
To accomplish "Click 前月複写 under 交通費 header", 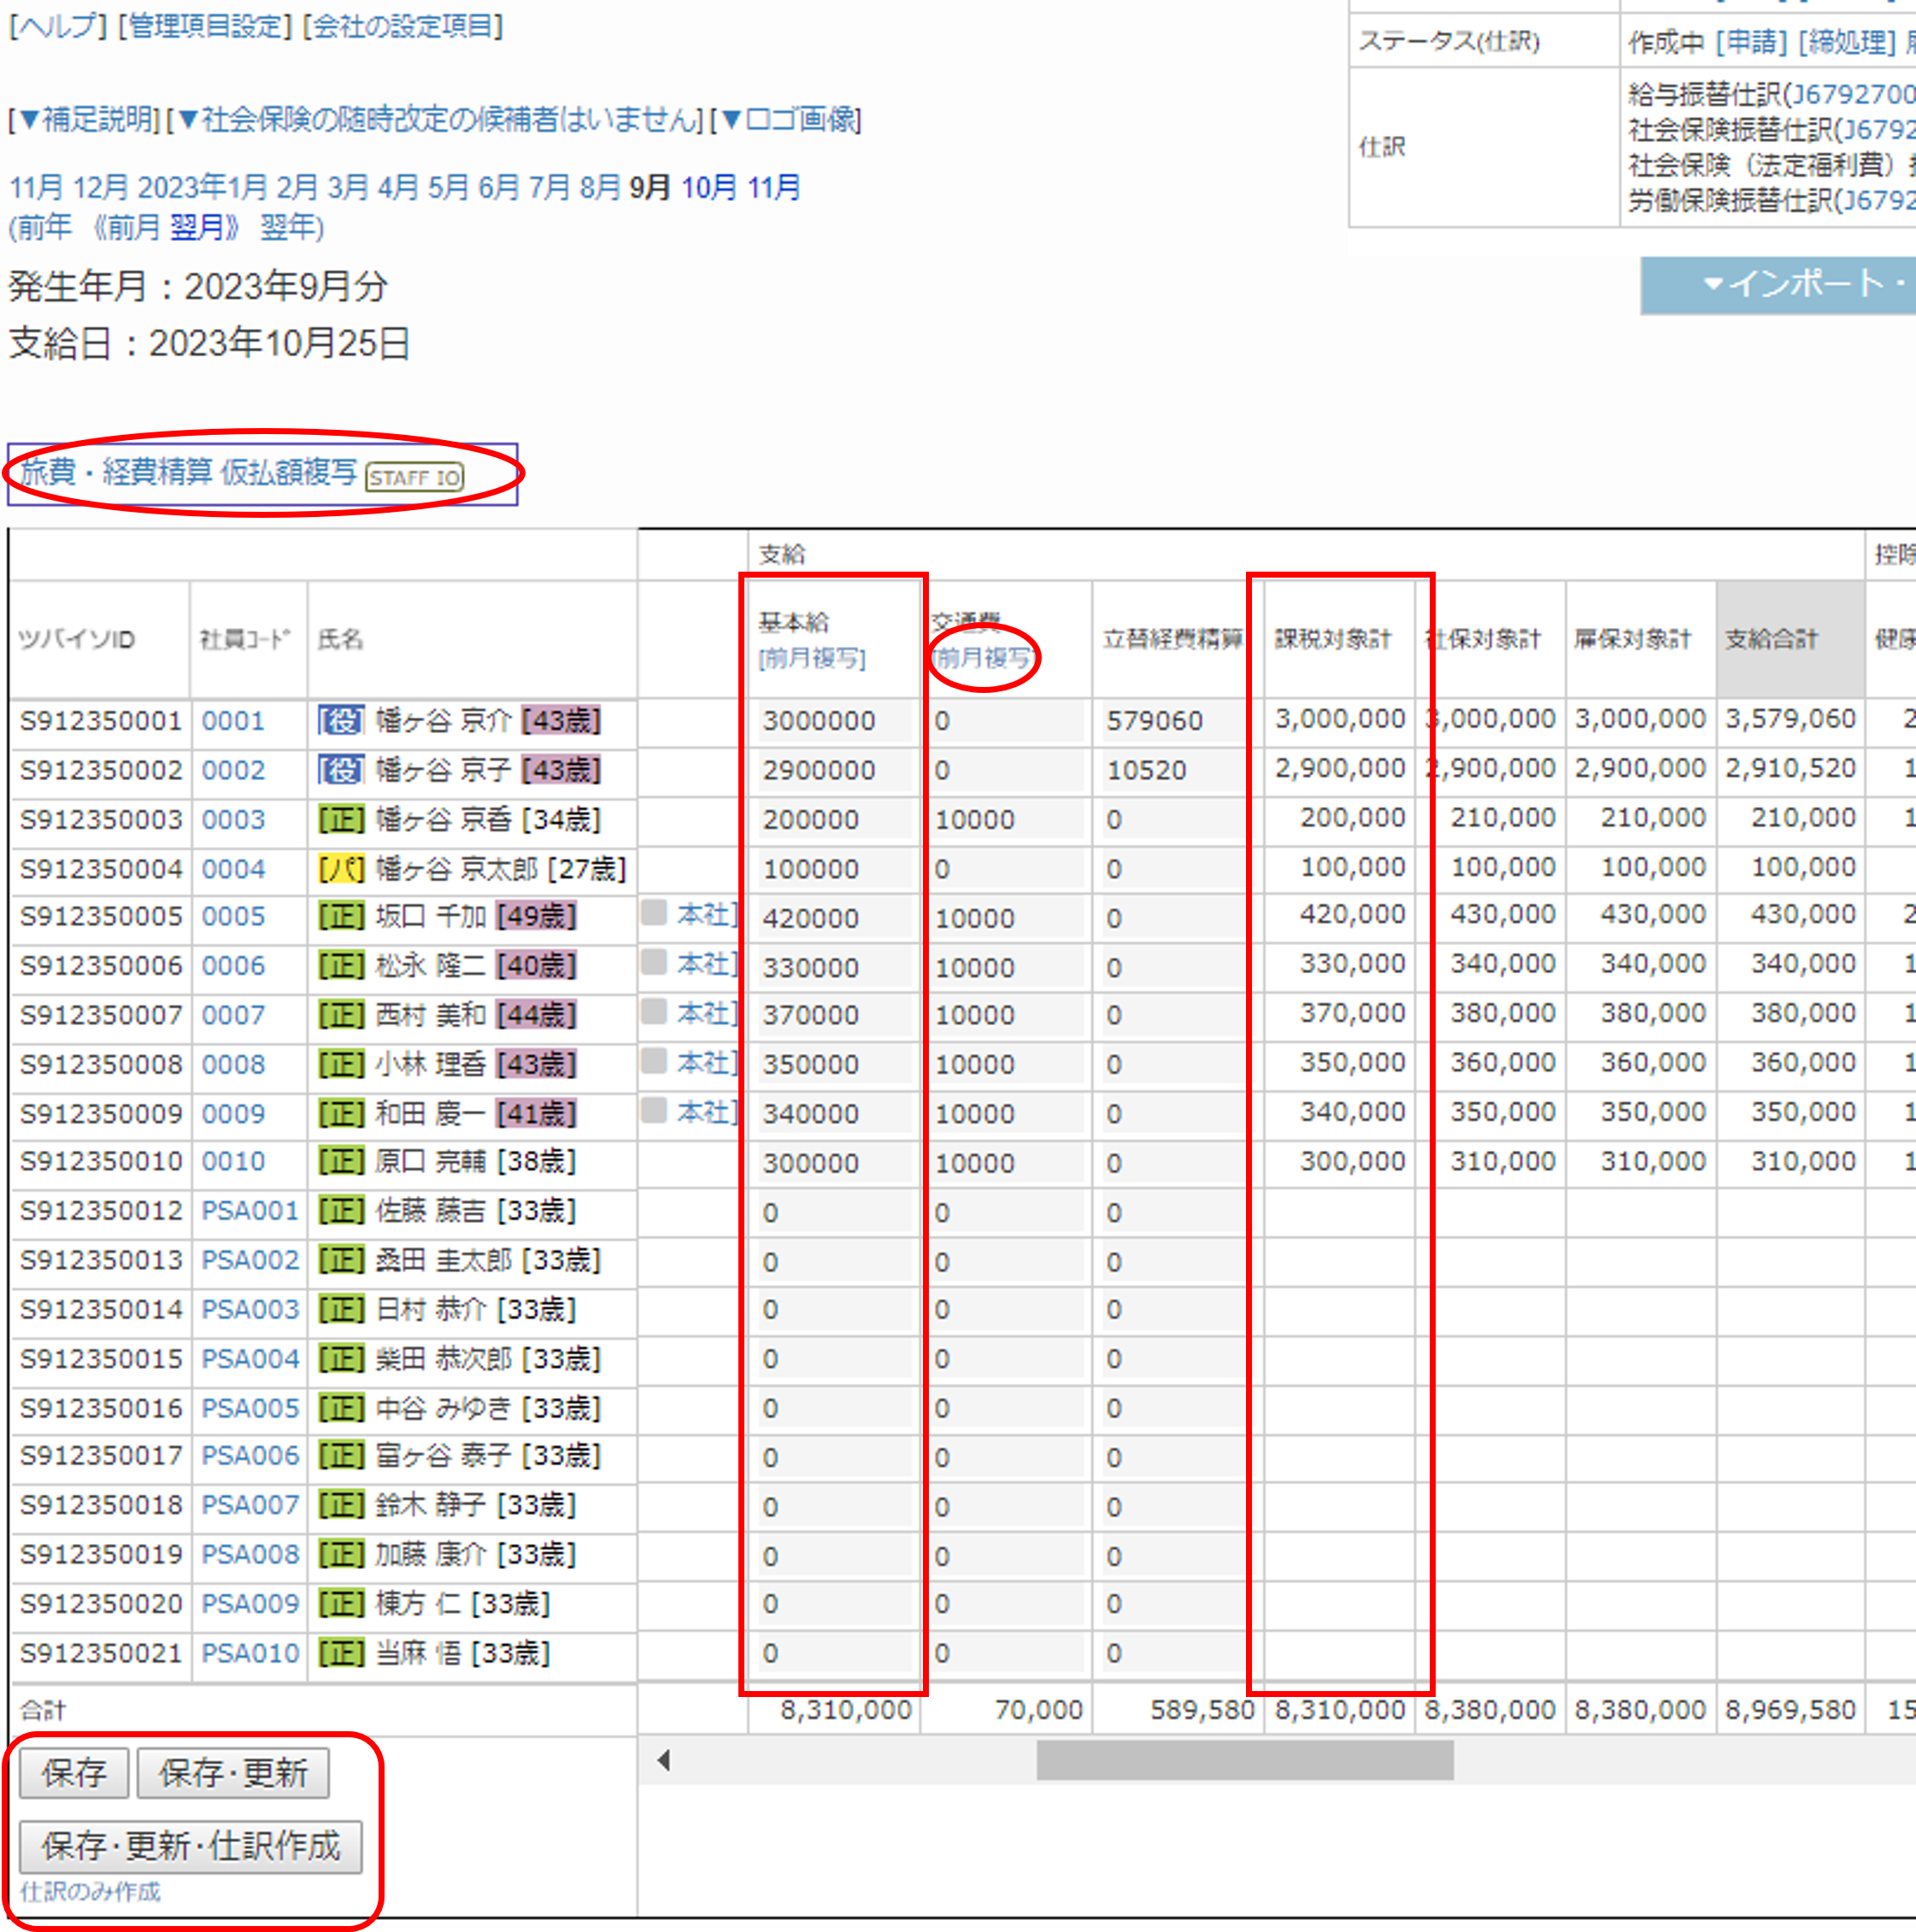I will [x=983, y=658].
